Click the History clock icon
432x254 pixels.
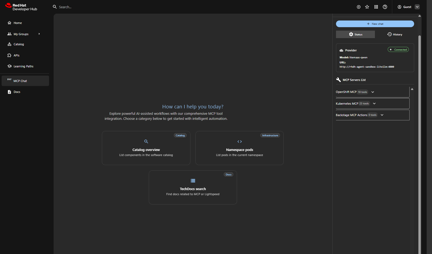tap(390, 34)
